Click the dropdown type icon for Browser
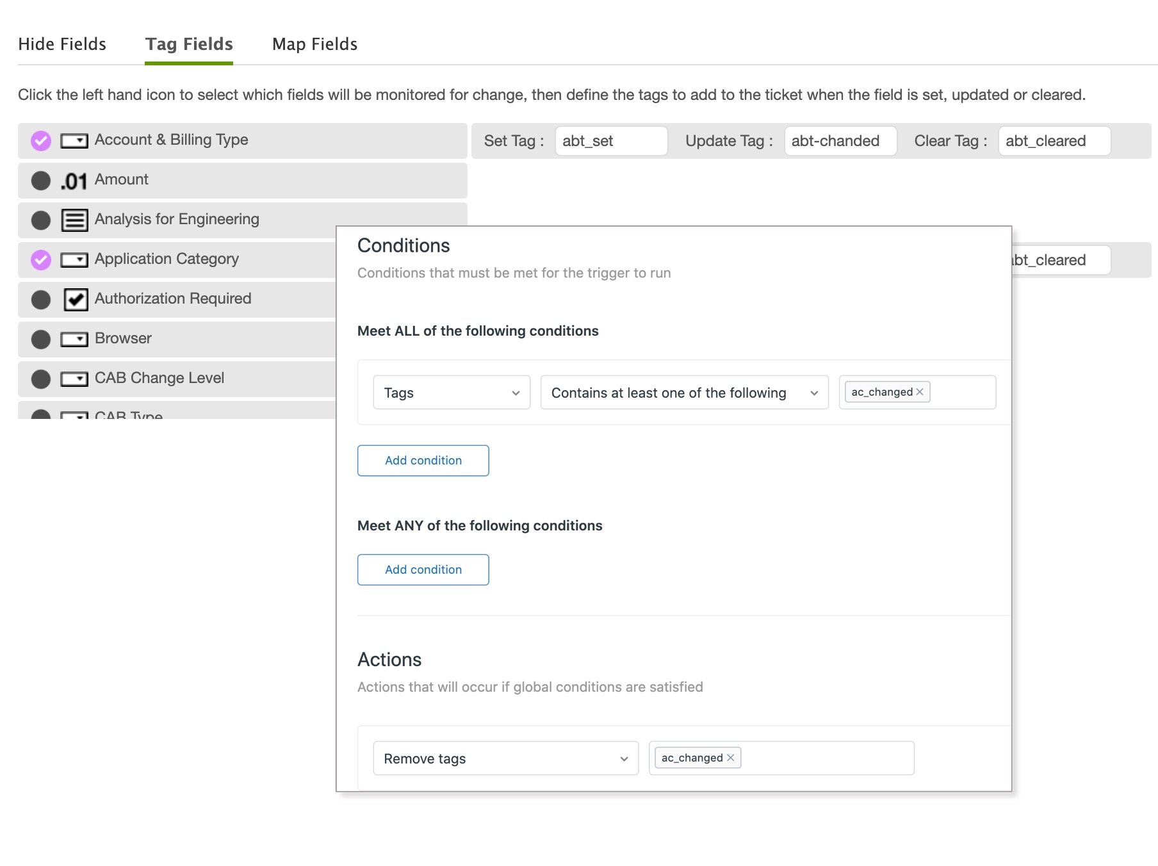The image size is (1158, 866). pyautogui.click(x=74, y=339)
